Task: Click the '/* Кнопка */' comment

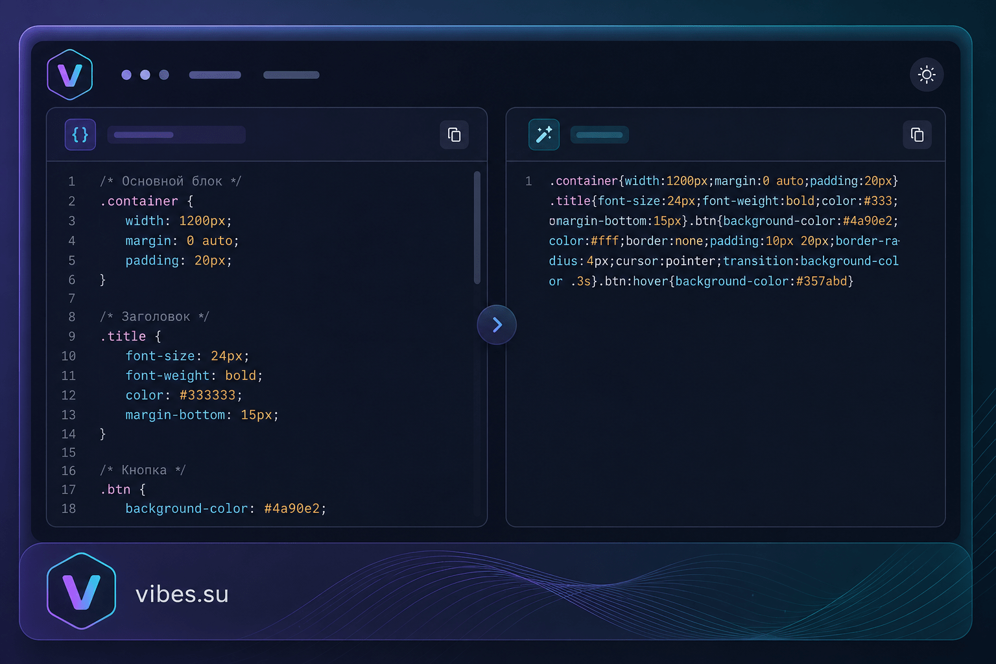Action: point(143,470)
